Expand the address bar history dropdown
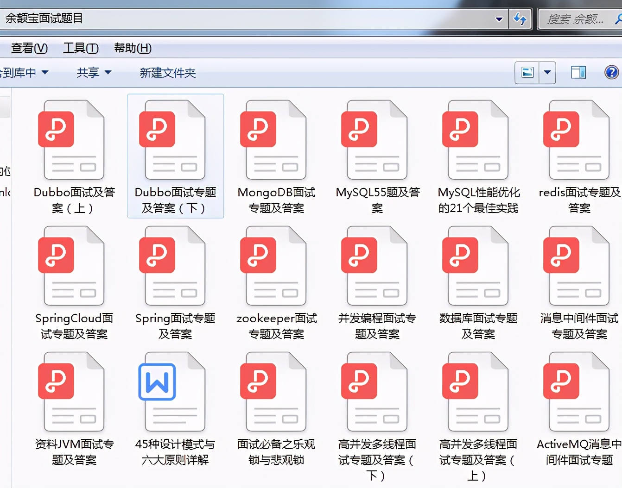Viewport: 622px width, 488px height. (499, 19)
